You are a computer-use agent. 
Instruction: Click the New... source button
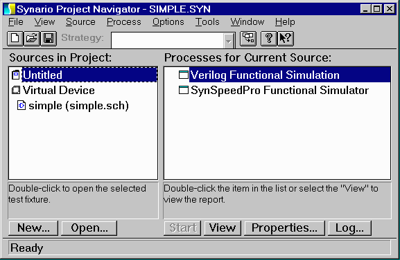coord(33,228)
